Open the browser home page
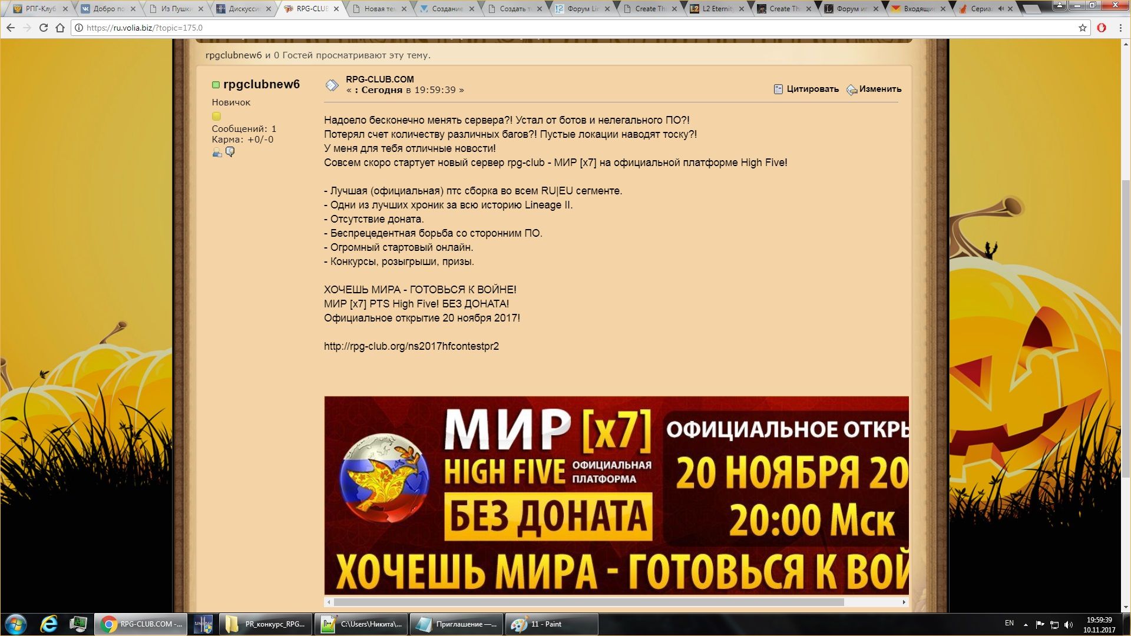 pos(60,28)
